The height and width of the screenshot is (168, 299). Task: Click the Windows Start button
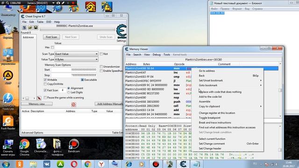(x=6, y=164)
